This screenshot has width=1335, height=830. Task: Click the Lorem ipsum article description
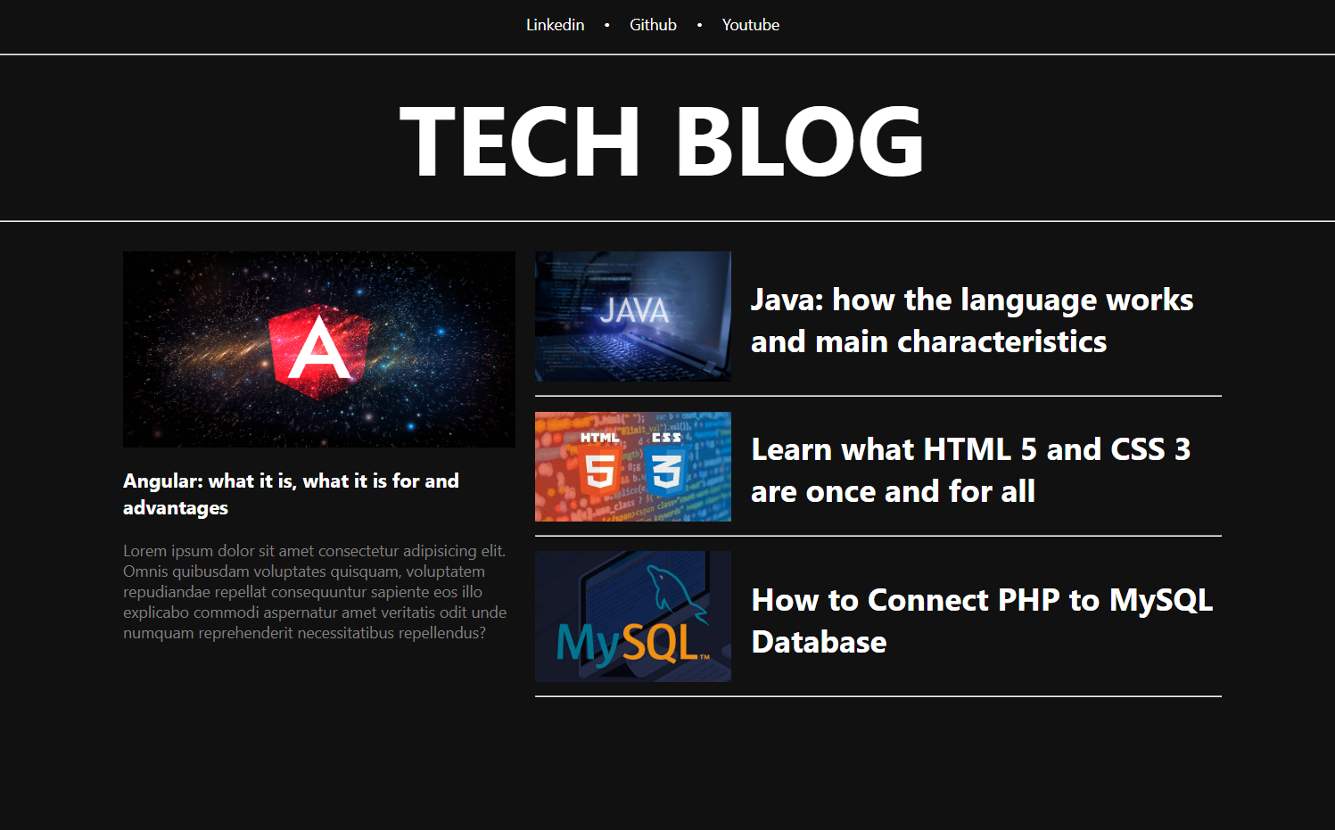[x=315, y=592]
